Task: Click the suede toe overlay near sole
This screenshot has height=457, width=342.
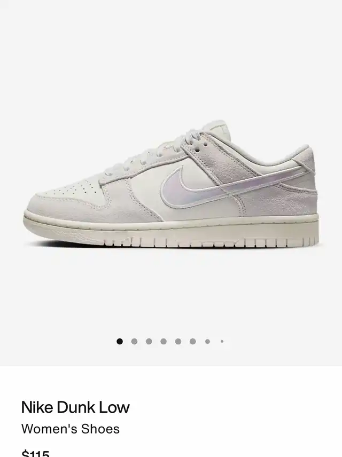Action: [88, 208]
